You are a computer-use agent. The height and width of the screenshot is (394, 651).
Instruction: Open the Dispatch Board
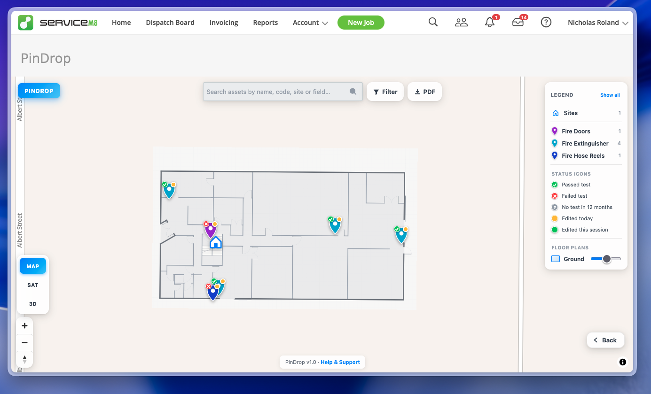coord(170,23)
